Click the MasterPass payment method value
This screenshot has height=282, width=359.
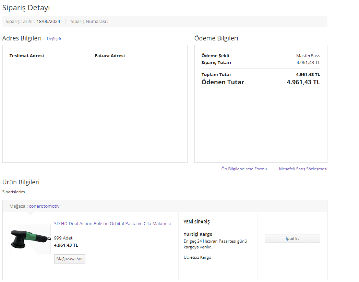point(308,56)
